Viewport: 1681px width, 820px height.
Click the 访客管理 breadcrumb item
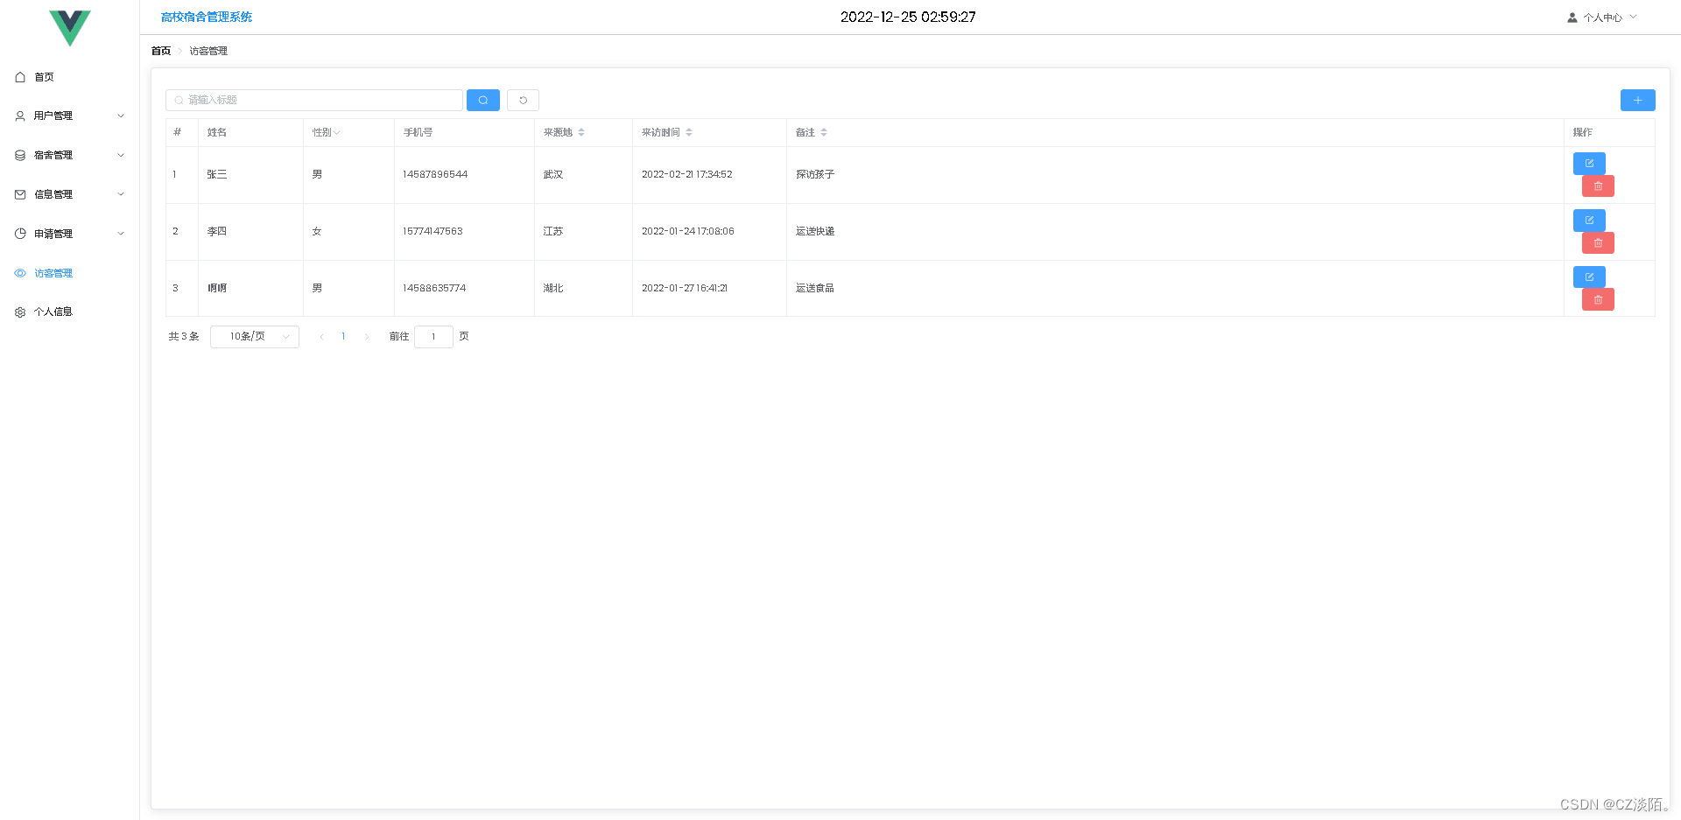(208, 51)
